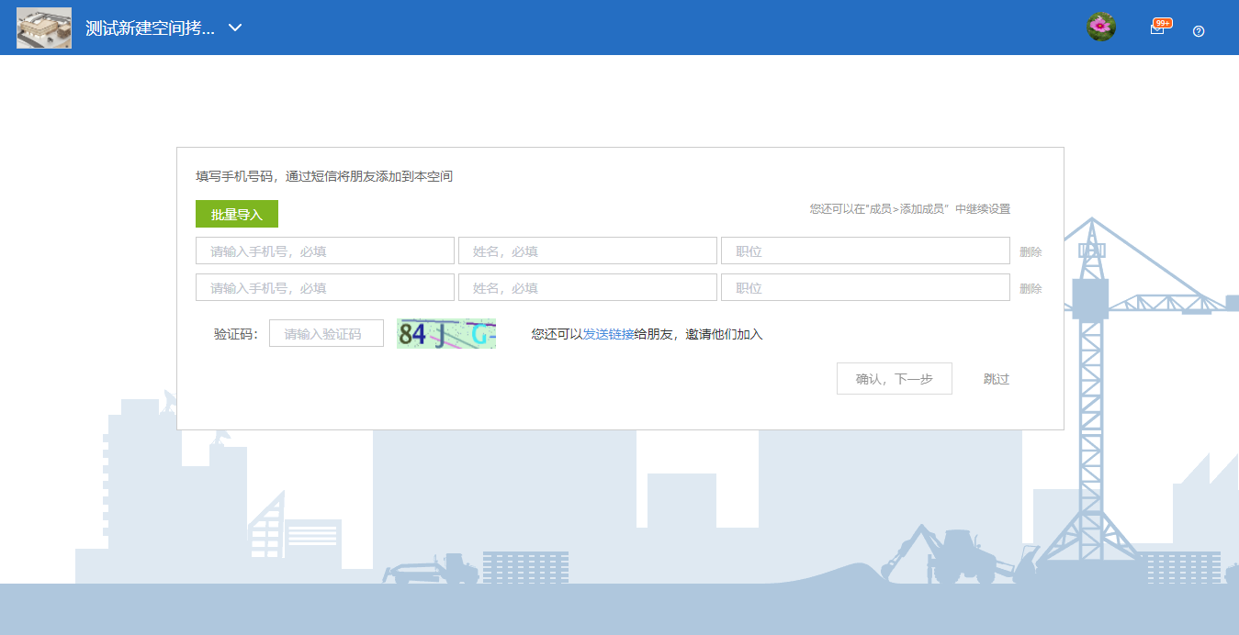Click the first 姓名 name input field
The height and width of the screenshot is (635, 1239).
(587, 250)
